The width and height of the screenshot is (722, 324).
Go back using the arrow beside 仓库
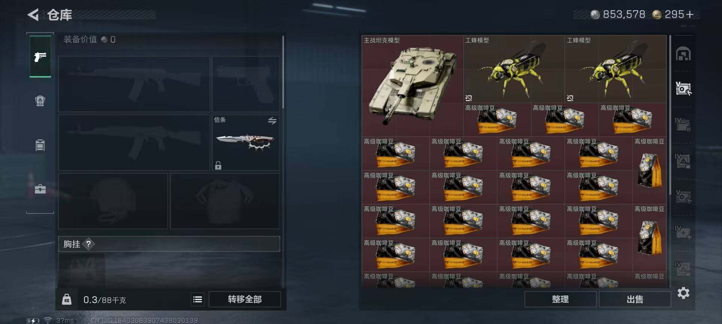tap(33, 15)
